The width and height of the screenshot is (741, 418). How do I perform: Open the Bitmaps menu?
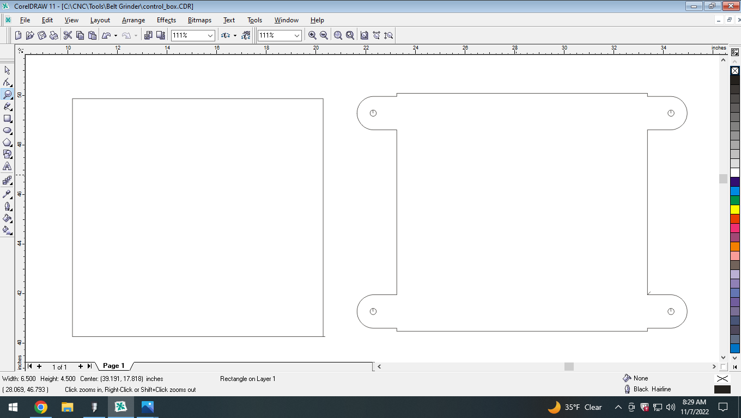point(199,20)
